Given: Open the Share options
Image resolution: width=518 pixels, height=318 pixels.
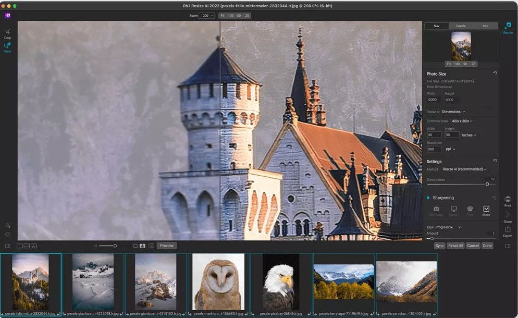Looking at the screenshot, I should pyautogui.click(x=508, y=218).
